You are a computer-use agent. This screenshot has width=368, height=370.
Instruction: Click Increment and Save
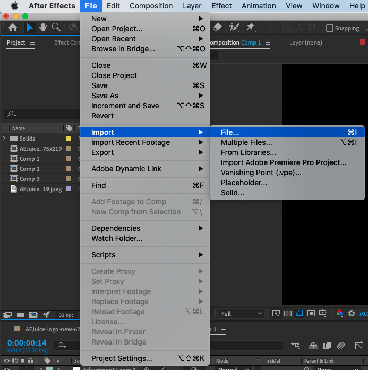click(145, 106)
